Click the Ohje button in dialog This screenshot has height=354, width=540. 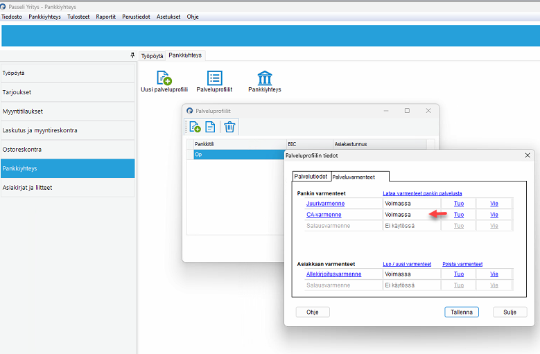point(313,312)
